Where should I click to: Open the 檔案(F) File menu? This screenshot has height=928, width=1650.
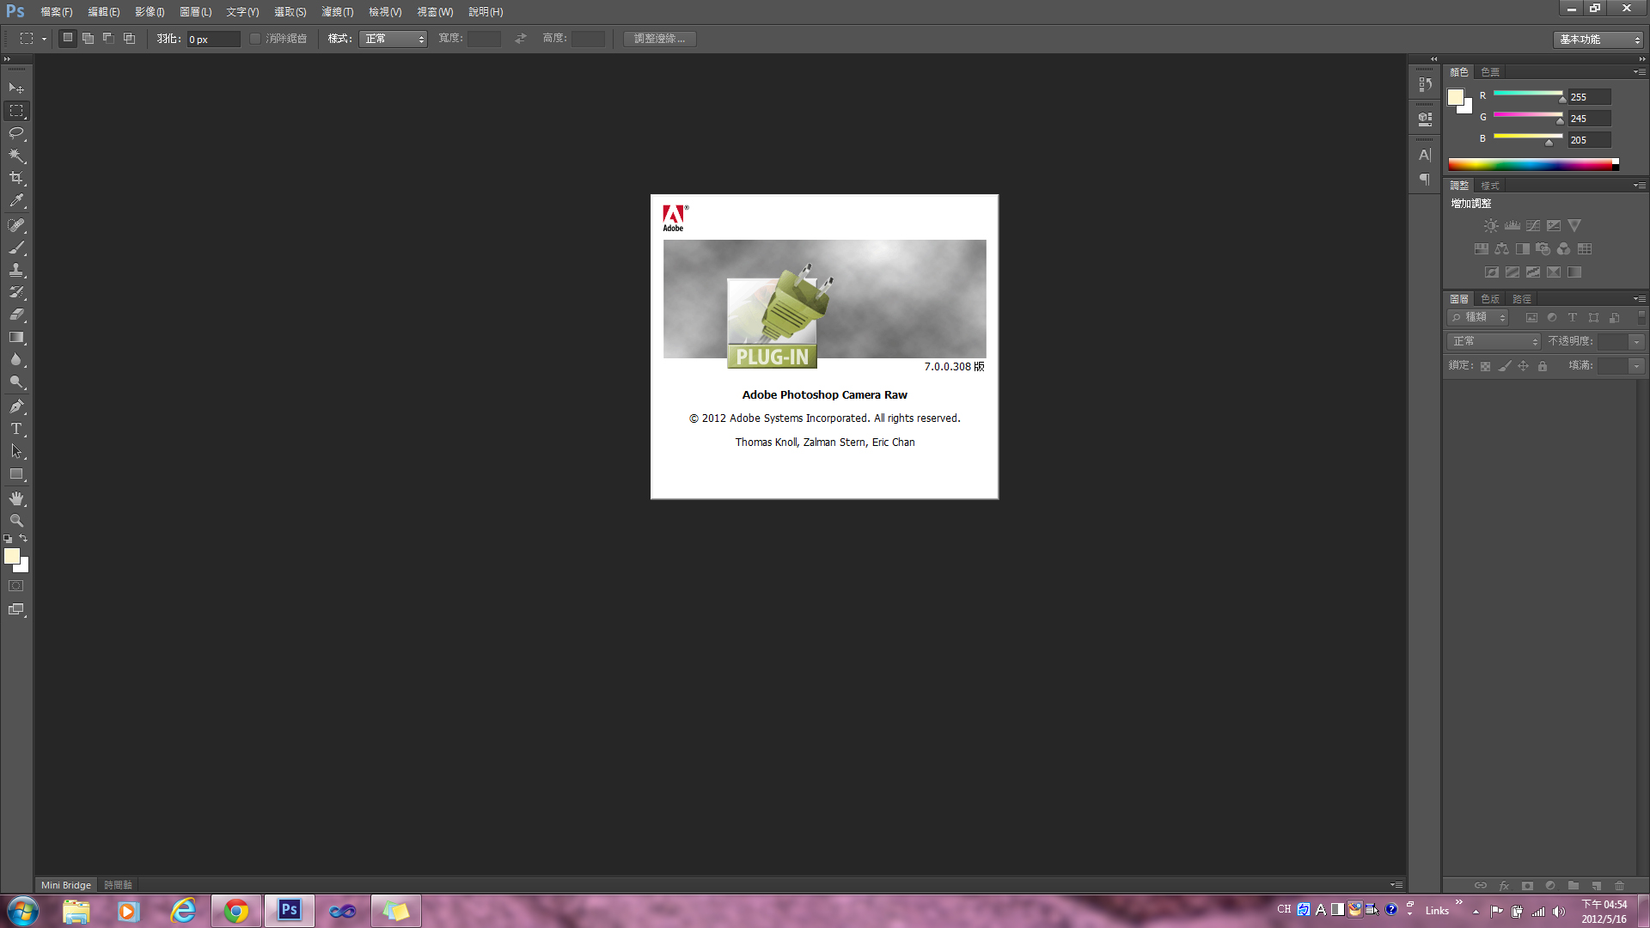[57, 12]
